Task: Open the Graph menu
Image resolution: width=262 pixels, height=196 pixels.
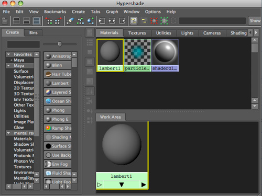Action: click(x=112, y=11)
